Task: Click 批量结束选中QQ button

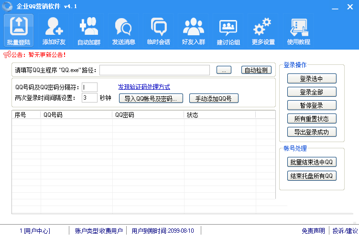Action: pyautogui.click(x=312, y=162)
